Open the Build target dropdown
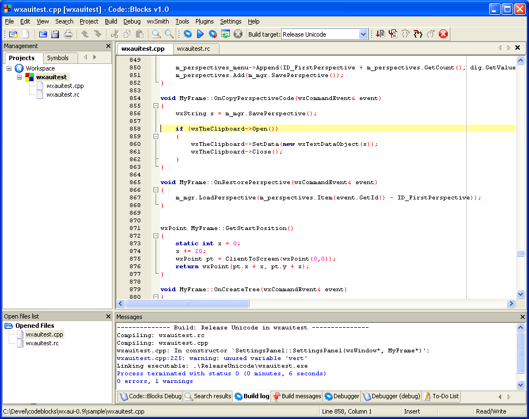 [363, 34]
